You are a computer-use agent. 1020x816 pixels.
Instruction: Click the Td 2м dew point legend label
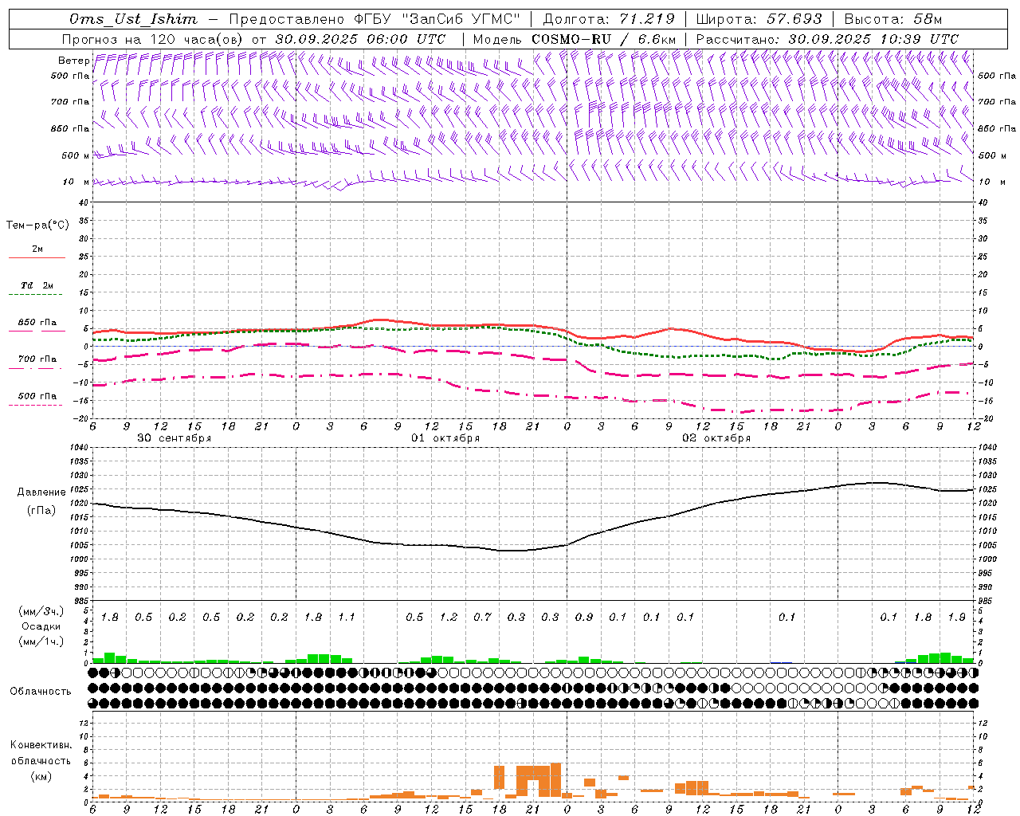pyautogui.click(x=37, y=285)
